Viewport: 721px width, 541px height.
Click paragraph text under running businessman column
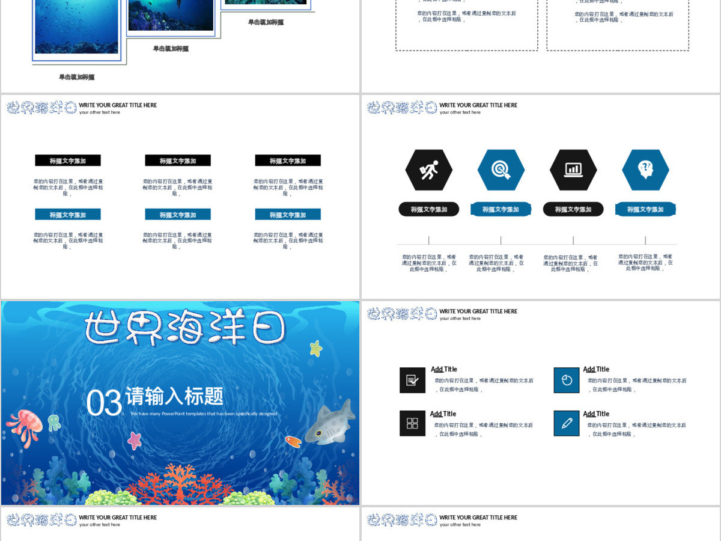[429, 263]
